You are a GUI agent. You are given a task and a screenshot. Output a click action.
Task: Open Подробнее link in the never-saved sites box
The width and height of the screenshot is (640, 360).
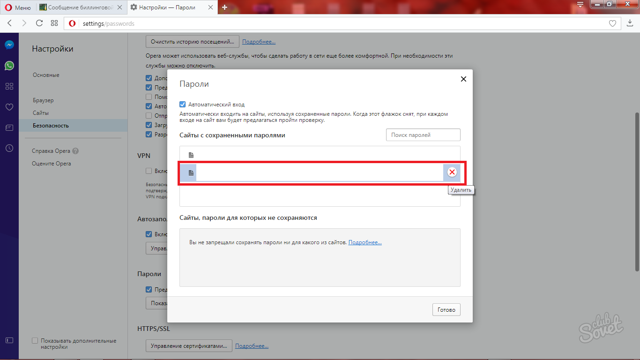pyautogui.click(x=365, y=242)
